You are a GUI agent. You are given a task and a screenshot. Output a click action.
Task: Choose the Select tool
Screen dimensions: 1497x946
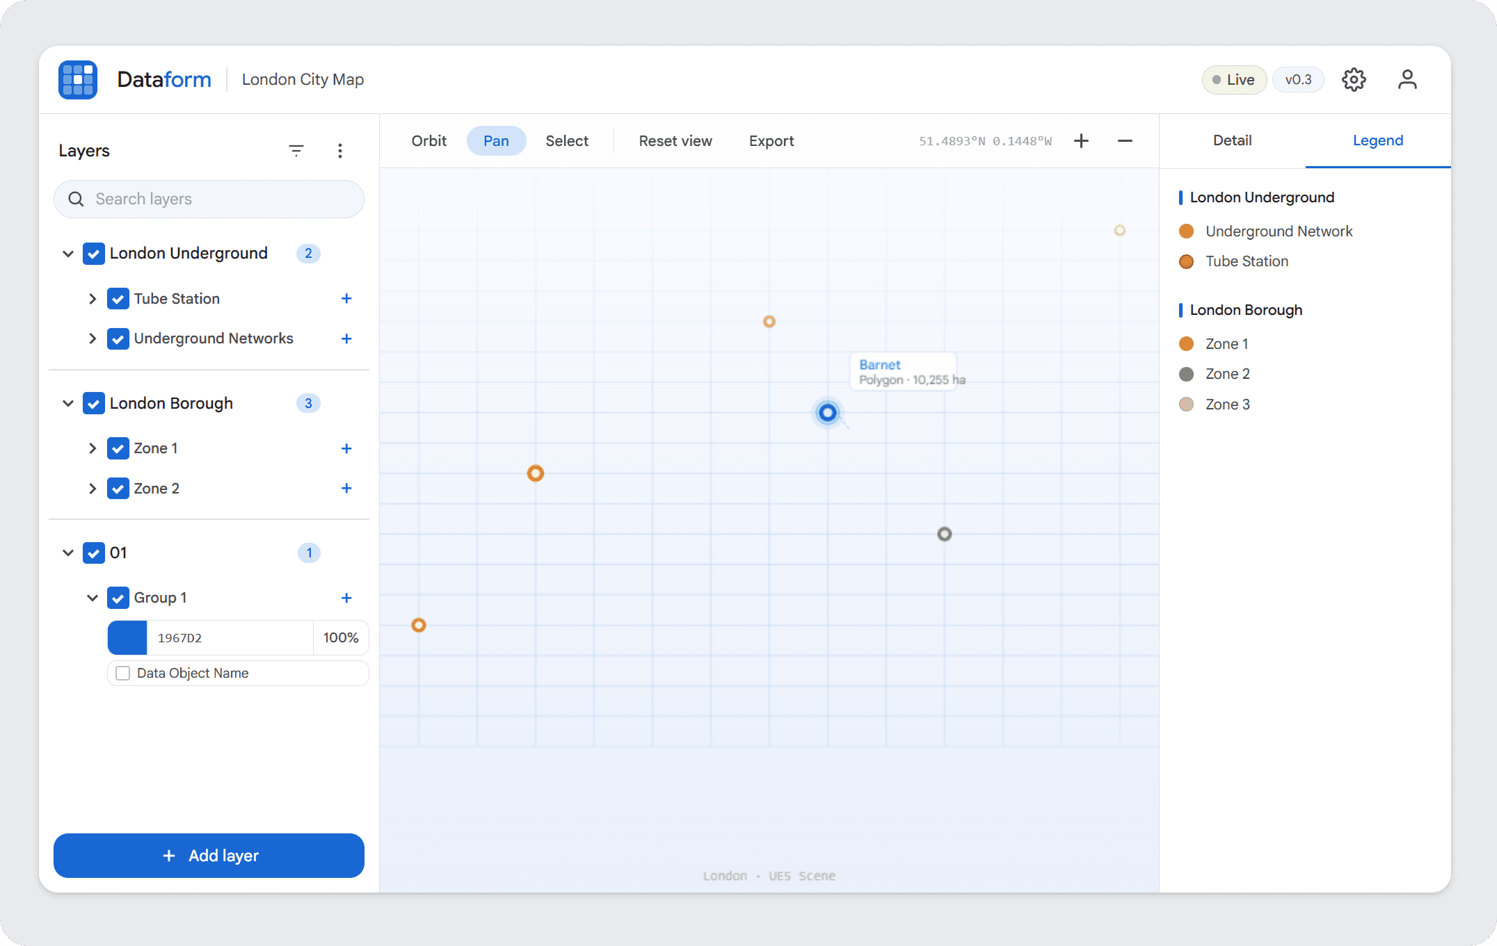click(567, 141)
